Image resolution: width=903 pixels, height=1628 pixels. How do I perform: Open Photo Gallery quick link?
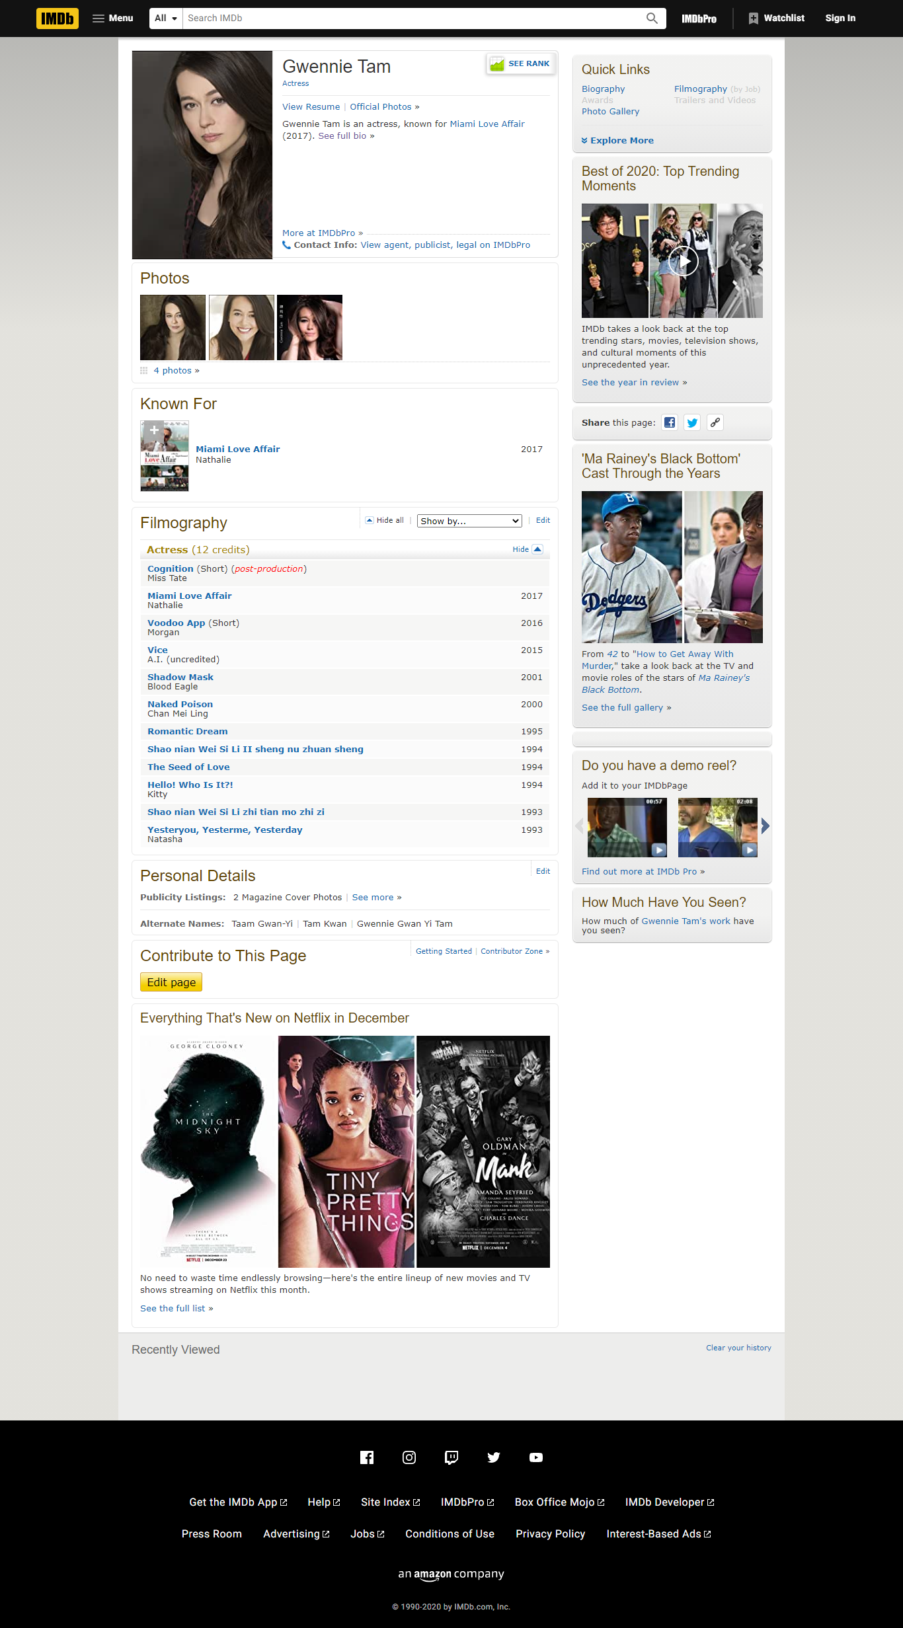[610, 111]
